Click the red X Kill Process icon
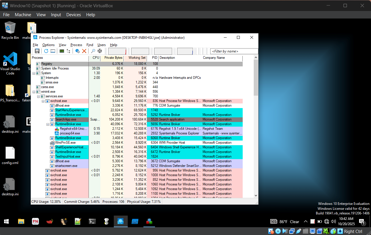The image size is (371, 235). coord(84,51)
